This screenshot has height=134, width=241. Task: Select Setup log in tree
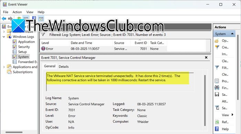click(22, 52)
